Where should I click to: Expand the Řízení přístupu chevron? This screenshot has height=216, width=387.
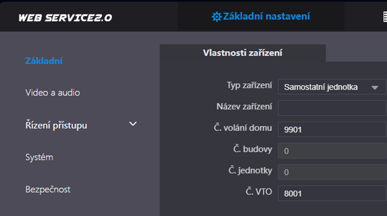133,124
